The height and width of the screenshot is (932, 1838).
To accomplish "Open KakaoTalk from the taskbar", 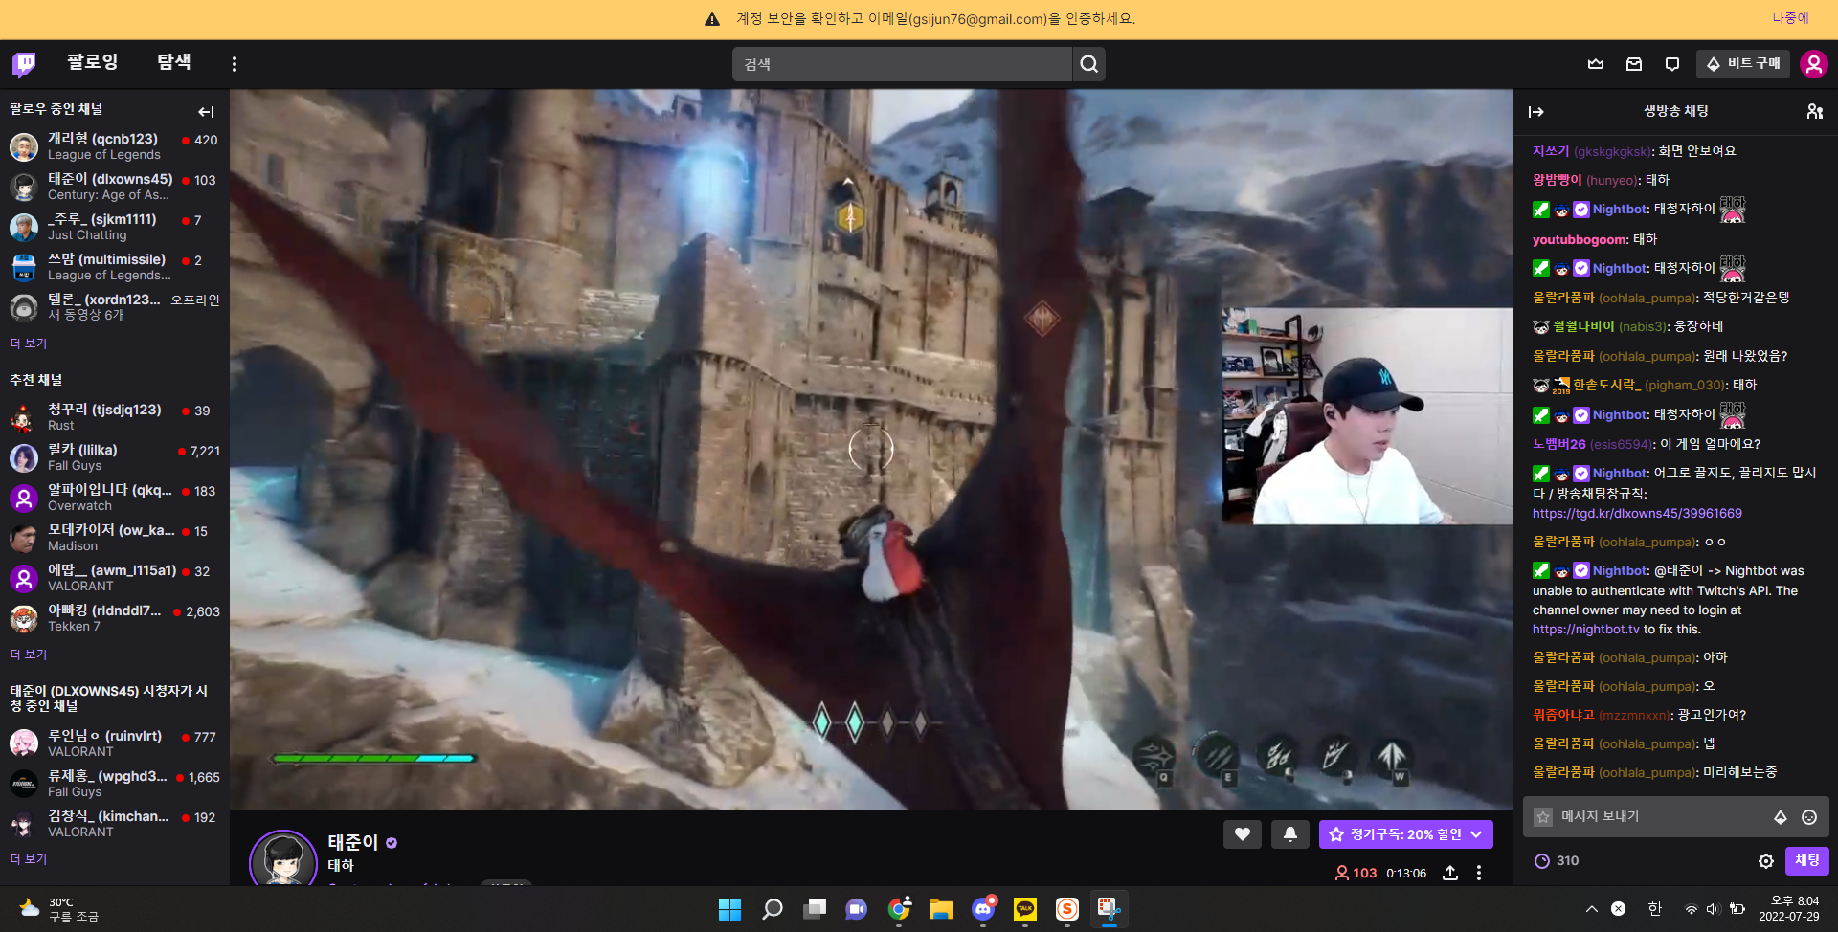I will coord(1025,909).
